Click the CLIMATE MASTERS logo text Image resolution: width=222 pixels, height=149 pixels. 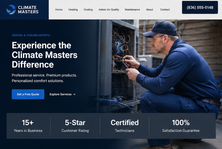point(28,10)
